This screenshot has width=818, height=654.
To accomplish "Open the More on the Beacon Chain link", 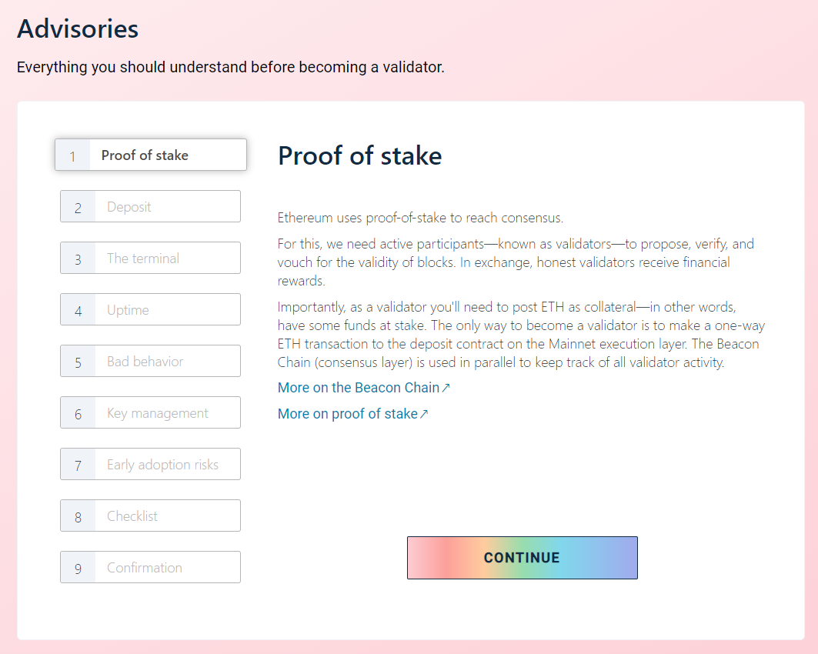I will click(x=358, y=388).
